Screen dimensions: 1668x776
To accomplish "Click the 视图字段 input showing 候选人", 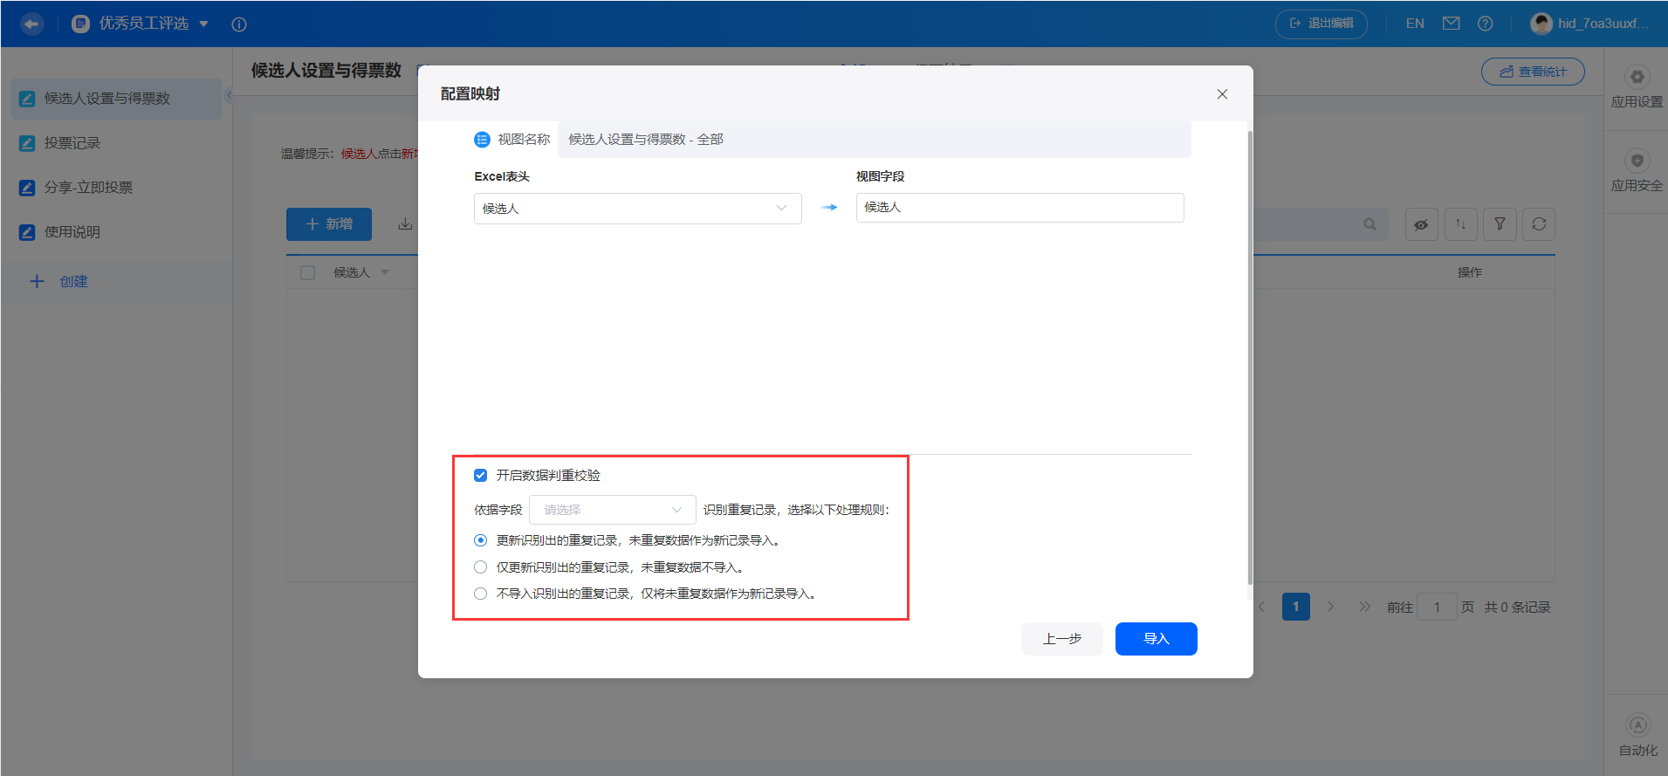I will (1020, 208).
